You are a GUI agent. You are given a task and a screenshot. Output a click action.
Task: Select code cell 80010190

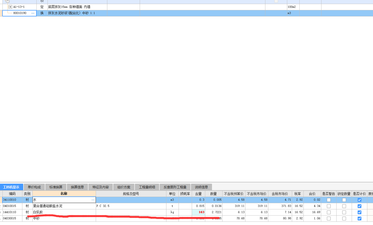coord(20,13)
